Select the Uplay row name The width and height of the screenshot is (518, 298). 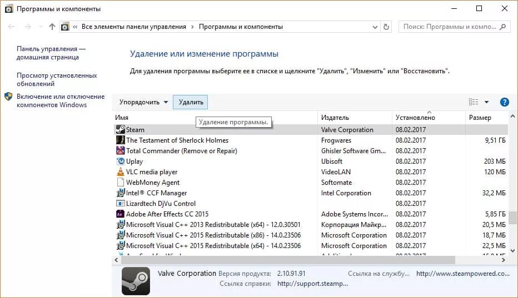coord(135,161)
